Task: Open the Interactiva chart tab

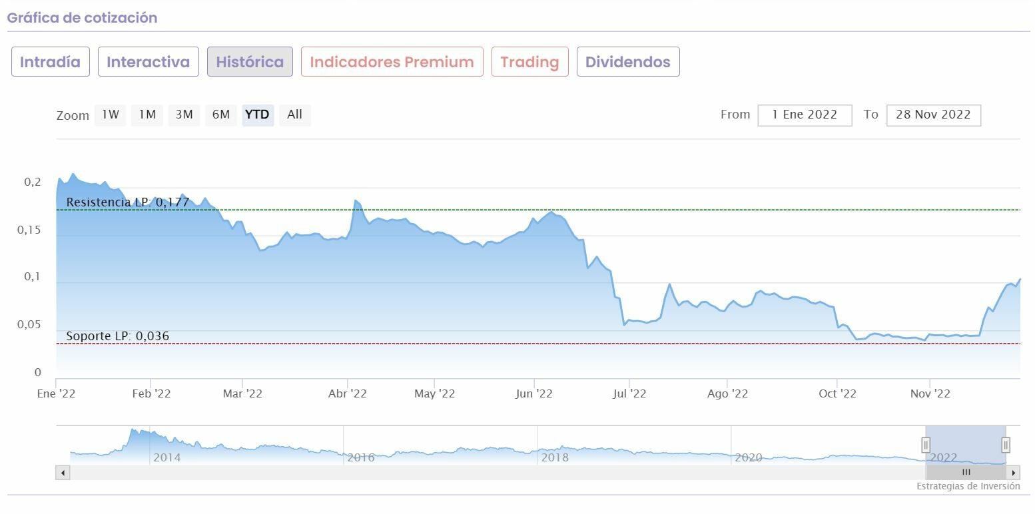Action: [149, 62]
